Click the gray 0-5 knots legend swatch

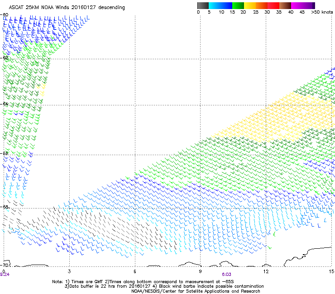click(203, 5)
